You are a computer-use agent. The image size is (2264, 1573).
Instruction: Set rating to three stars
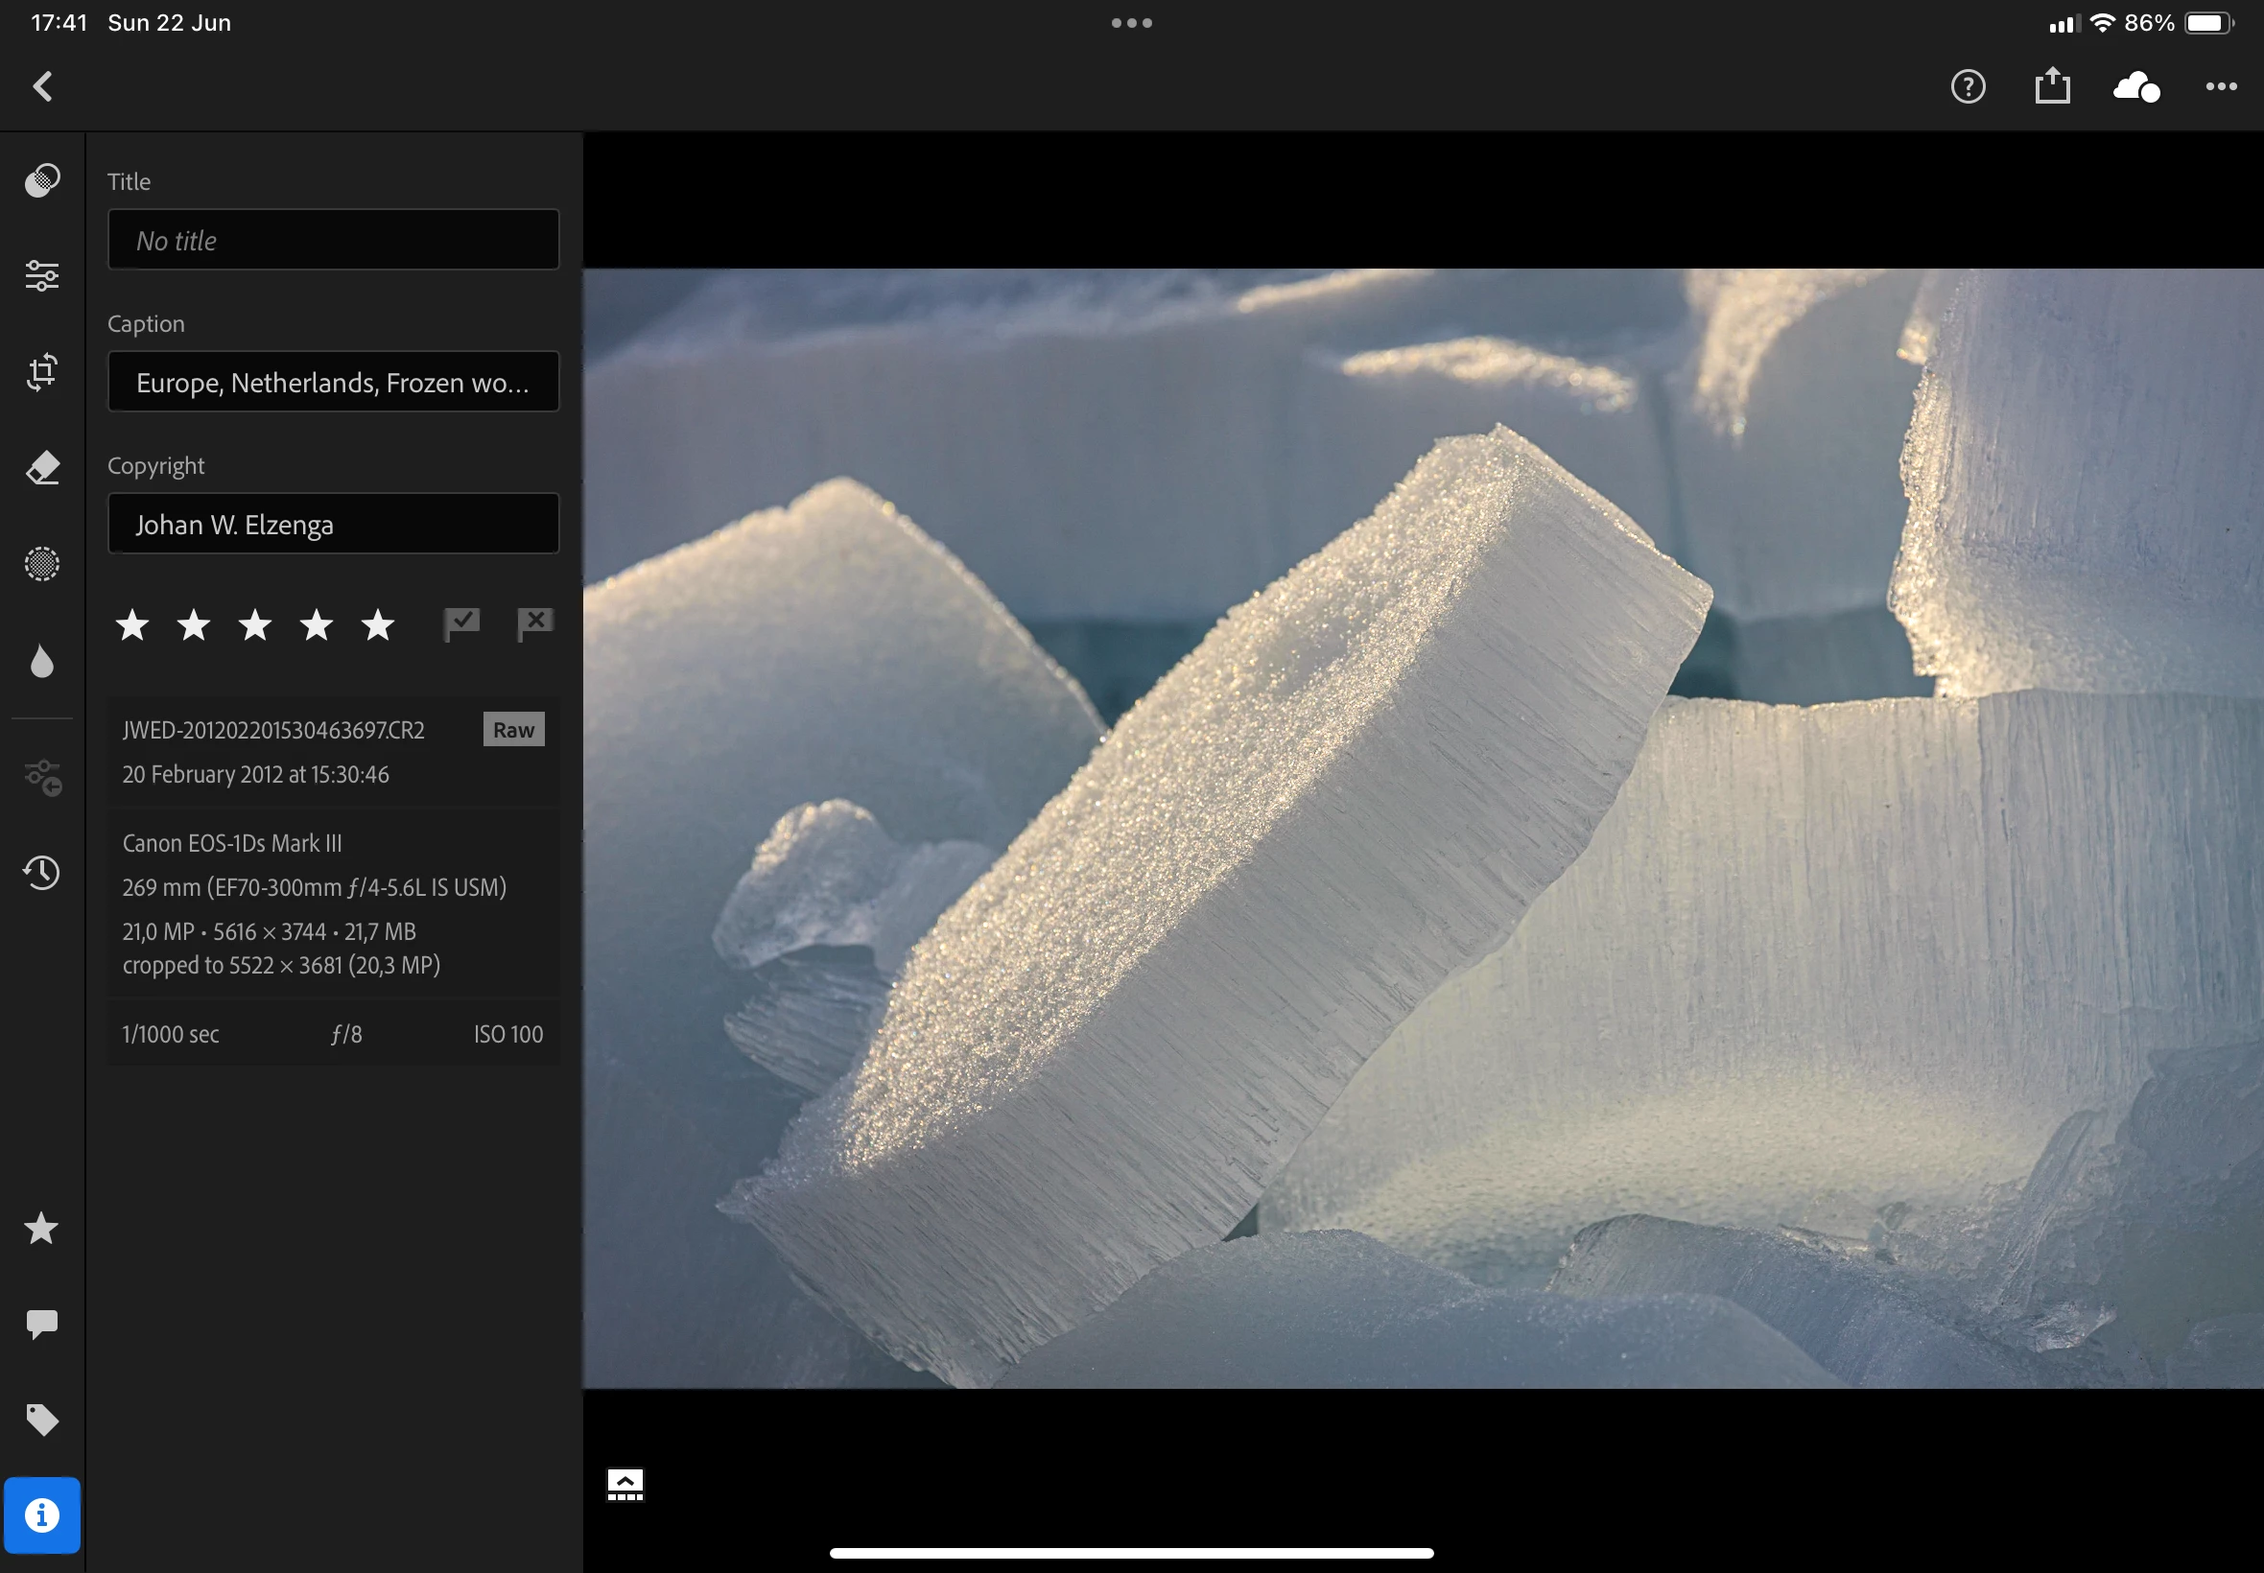coord(255,624)
